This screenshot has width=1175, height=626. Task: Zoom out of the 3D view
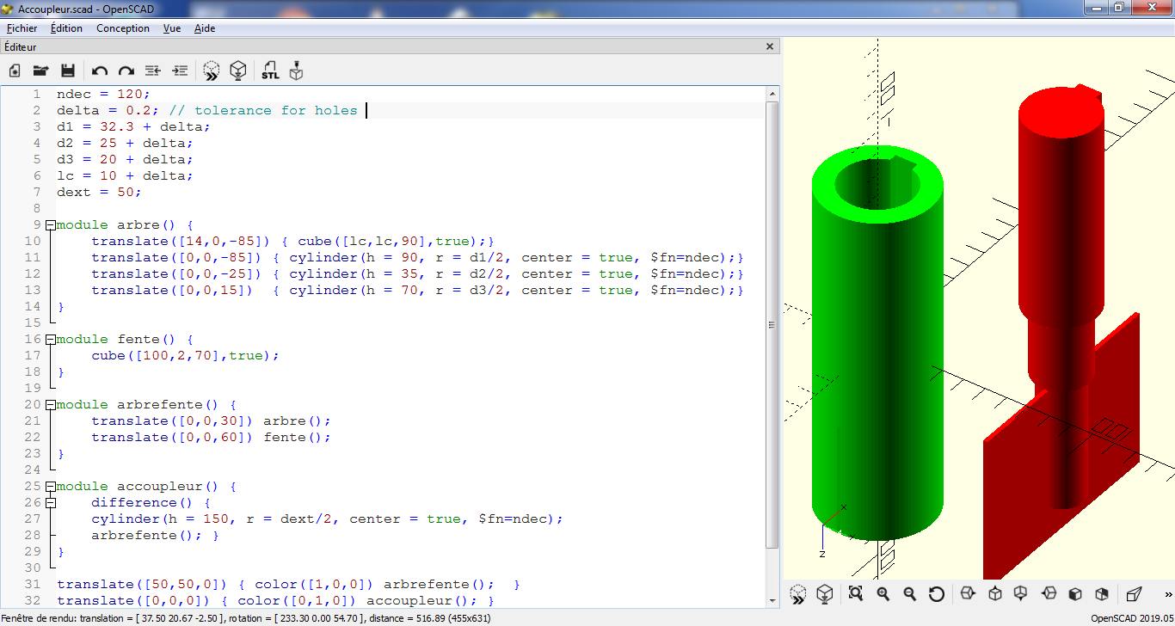click(909, 593)
